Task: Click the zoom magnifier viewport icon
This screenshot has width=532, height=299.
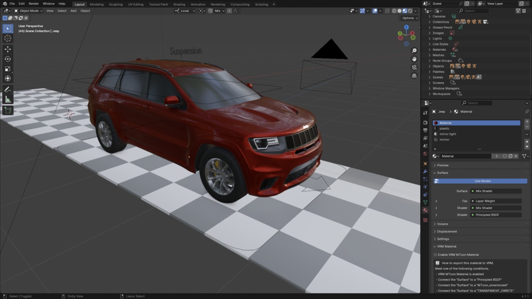Action: click(414, 50)
